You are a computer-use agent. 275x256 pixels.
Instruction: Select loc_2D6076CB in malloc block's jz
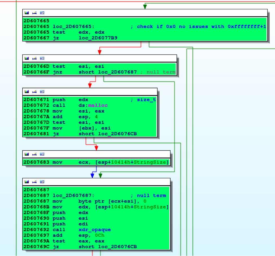click(x=117, y=134)
